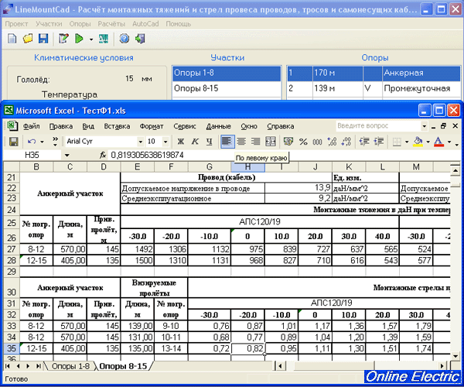Image resolution: width=464 pixels, height=387 pixels.
Task: Select column header H
Action: click(248, 167)
